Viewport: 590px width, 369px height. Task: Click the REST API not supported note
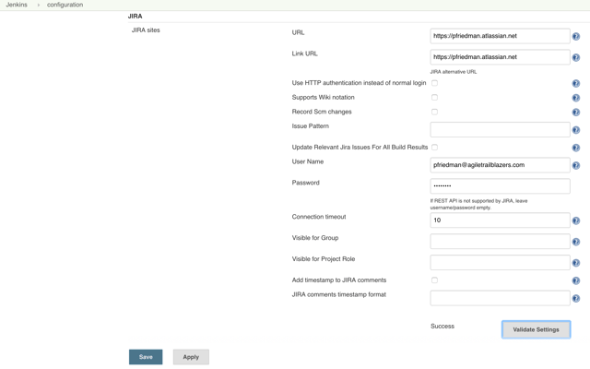pos(478,204)
